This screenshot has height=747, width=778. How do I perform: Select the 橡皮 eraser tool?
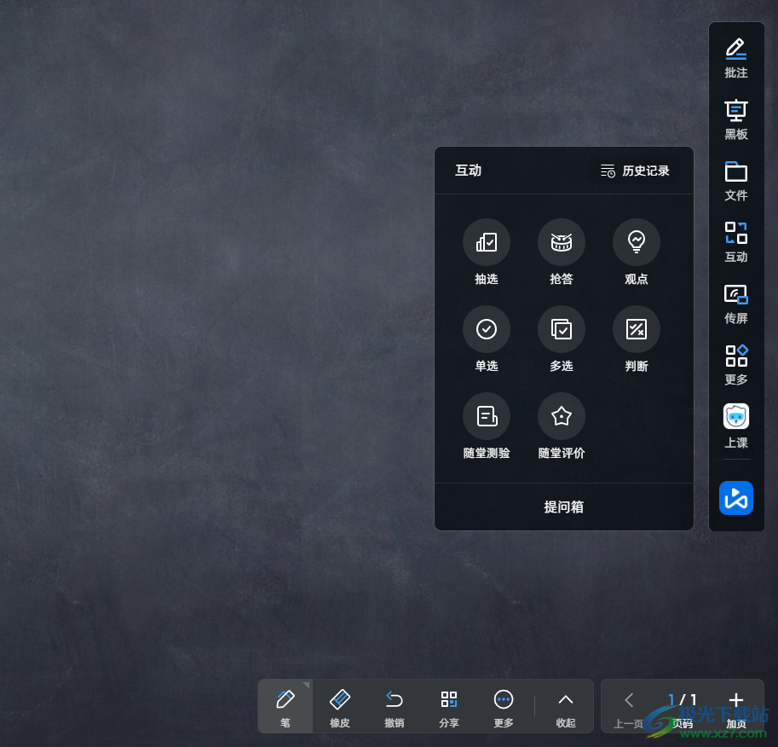(339, 707)
